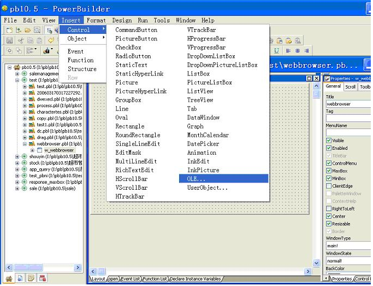Expand the w_webbrowser window node

(x=32, y=150)
